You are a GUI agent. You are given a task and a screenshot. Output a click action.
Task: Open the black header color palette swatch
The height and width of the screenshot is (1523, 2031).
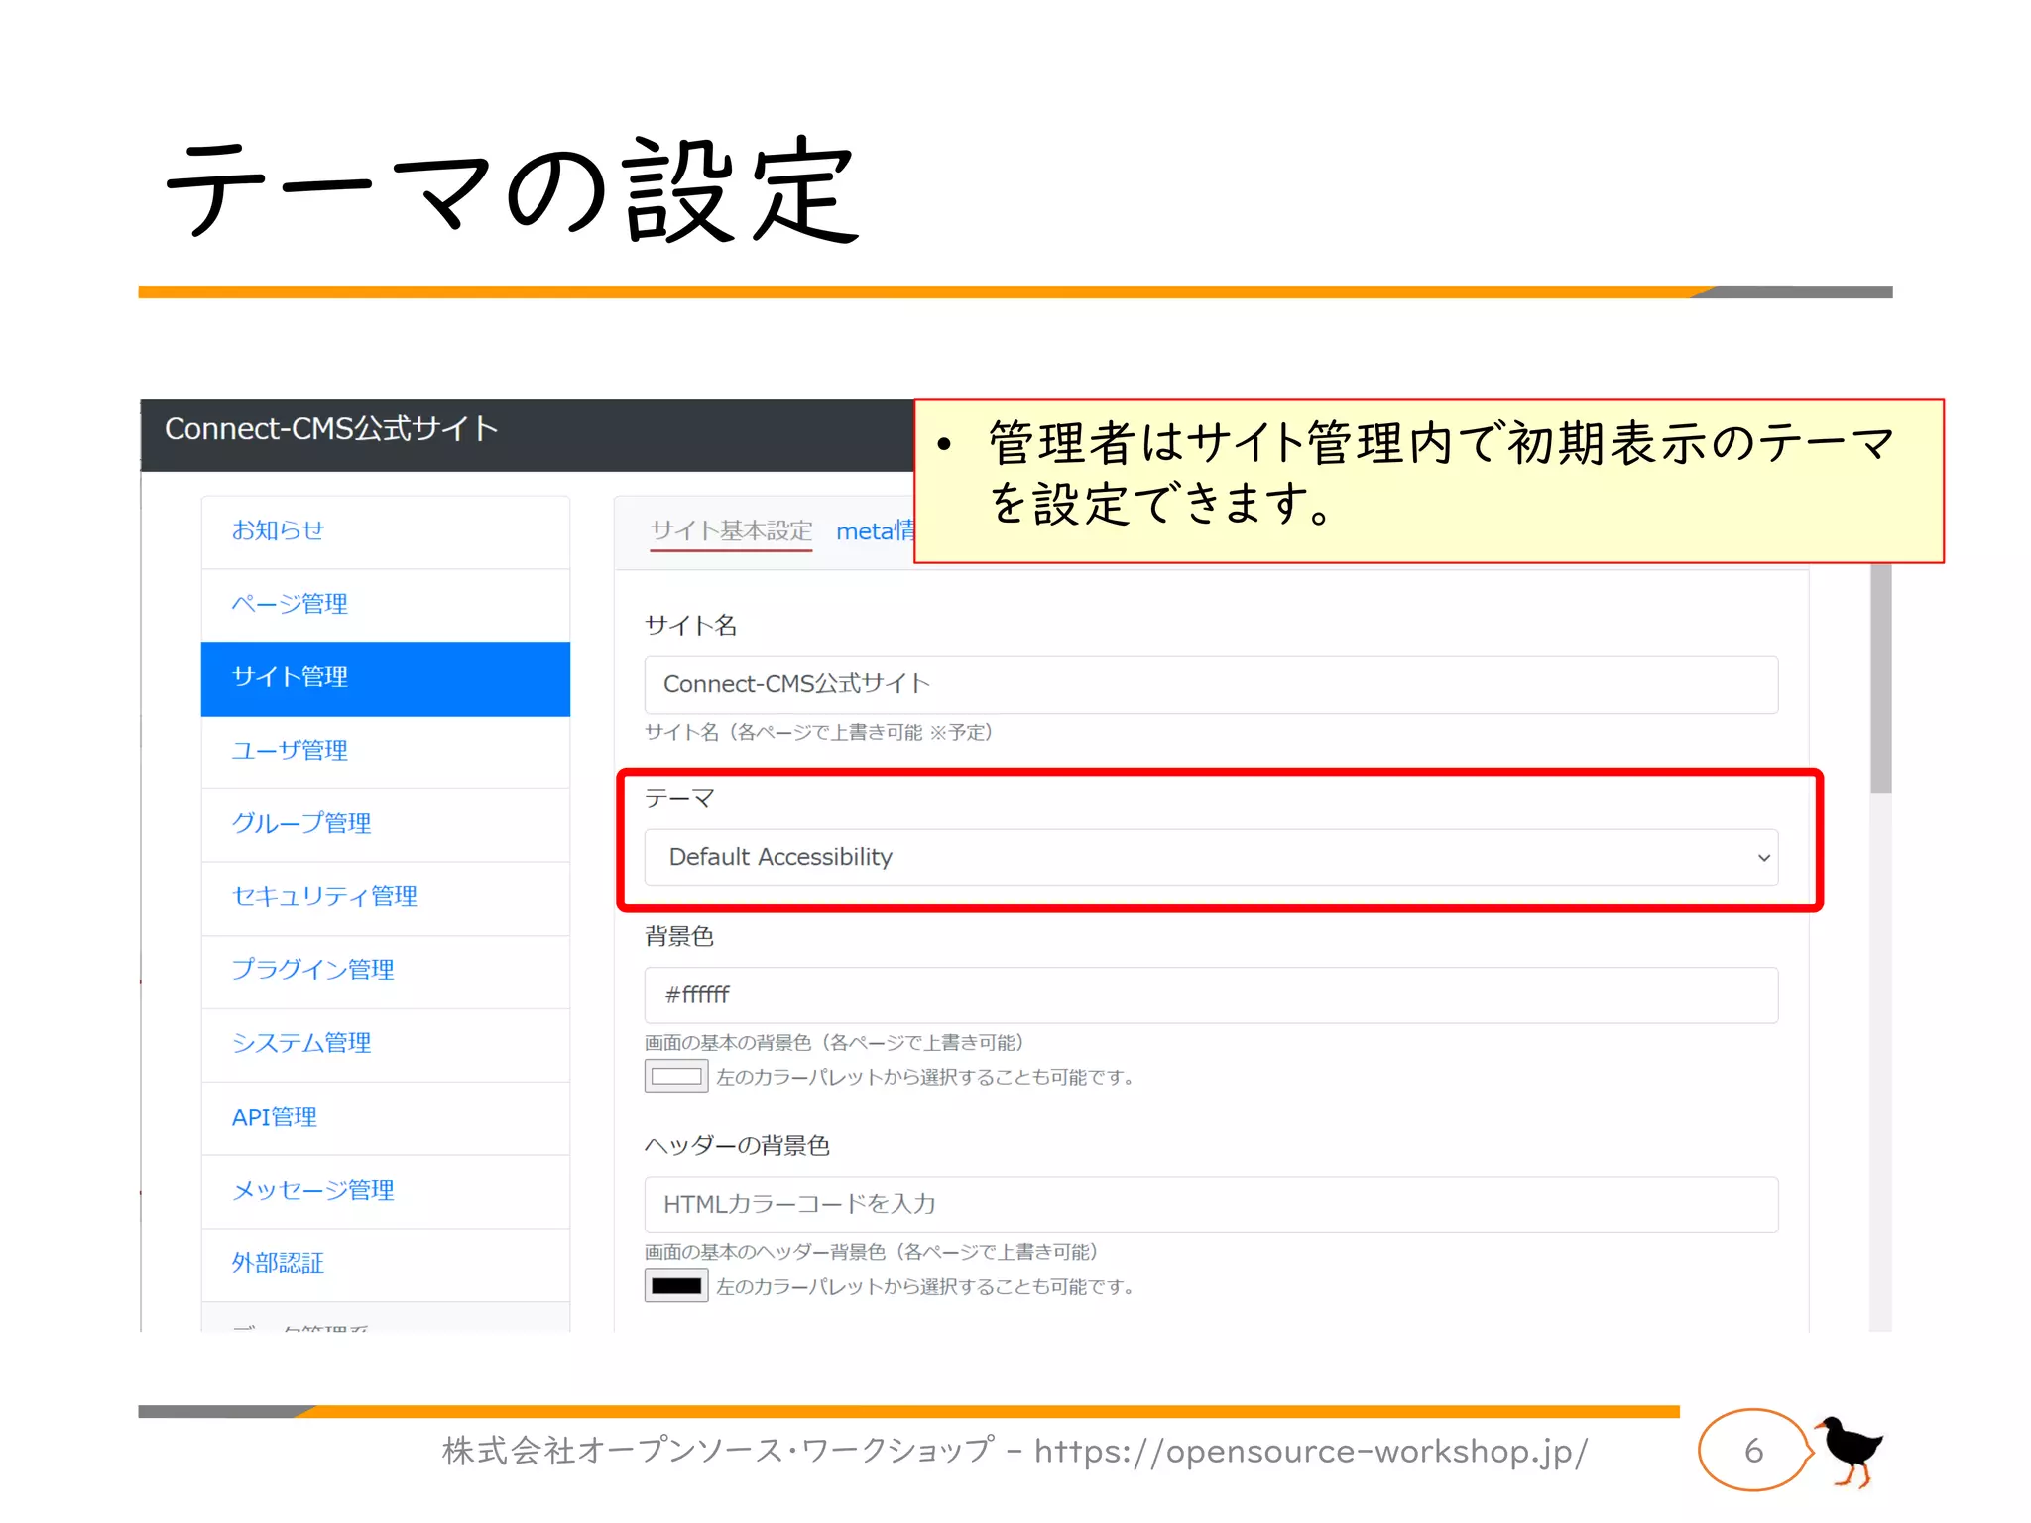pos(676,1286)
